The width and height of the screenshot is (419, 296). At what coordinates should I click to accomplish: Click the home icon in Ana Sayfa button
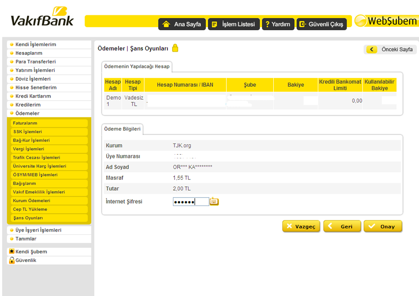pos(166,24)
